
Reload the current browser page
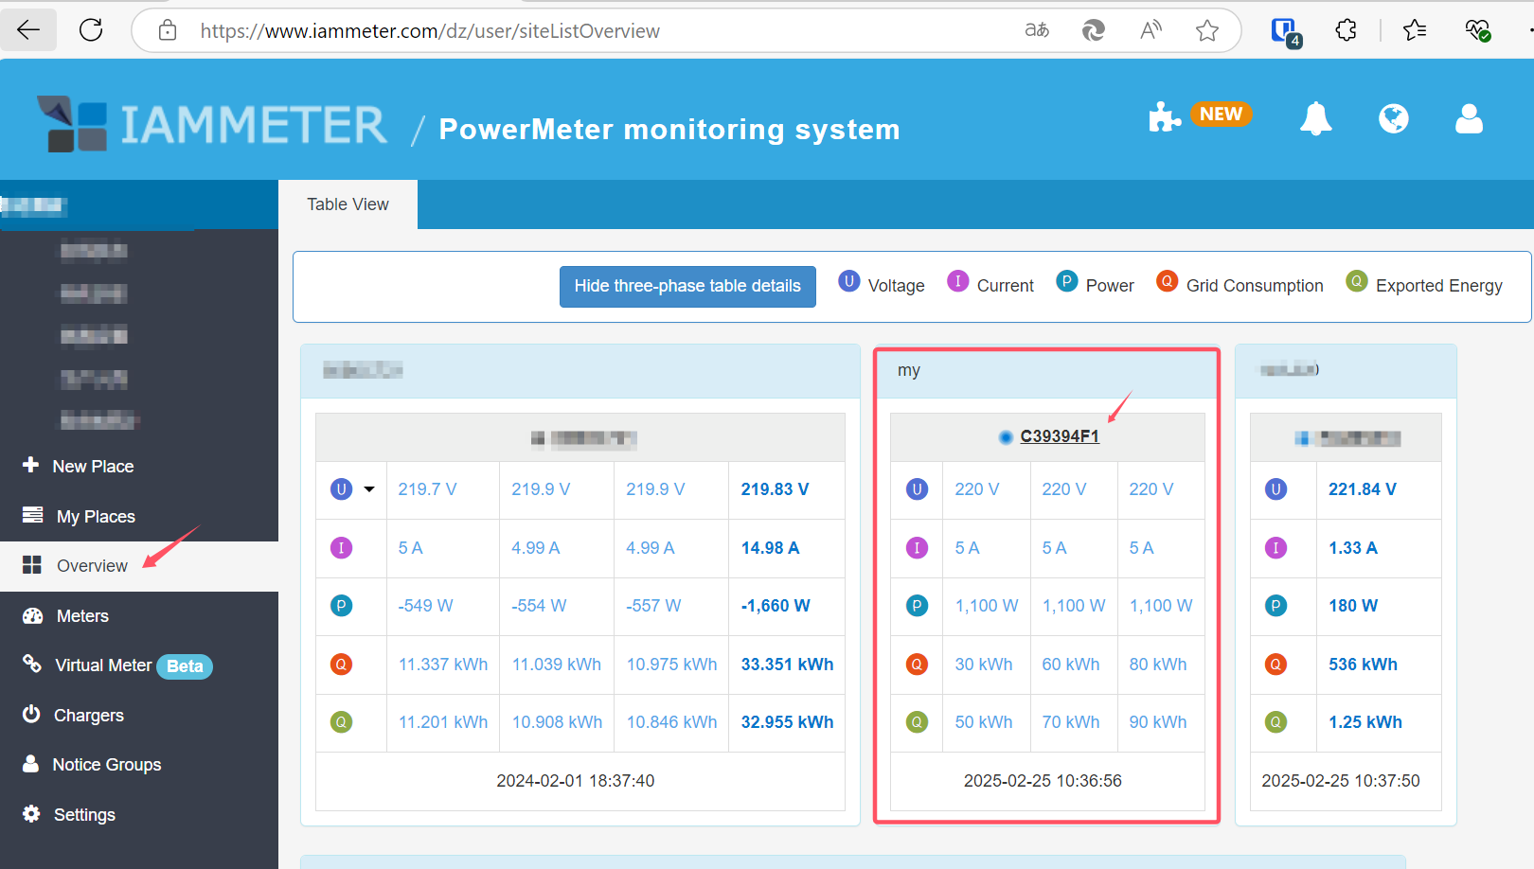[x=91, y=30]
